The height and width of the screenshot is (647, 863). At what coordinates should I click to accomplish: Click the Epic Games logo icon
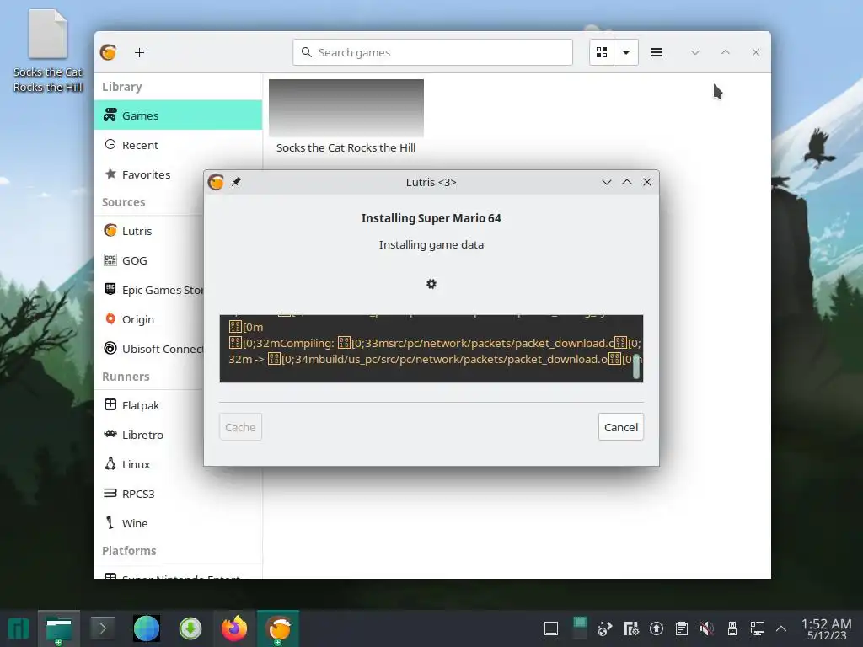point(110,289)
